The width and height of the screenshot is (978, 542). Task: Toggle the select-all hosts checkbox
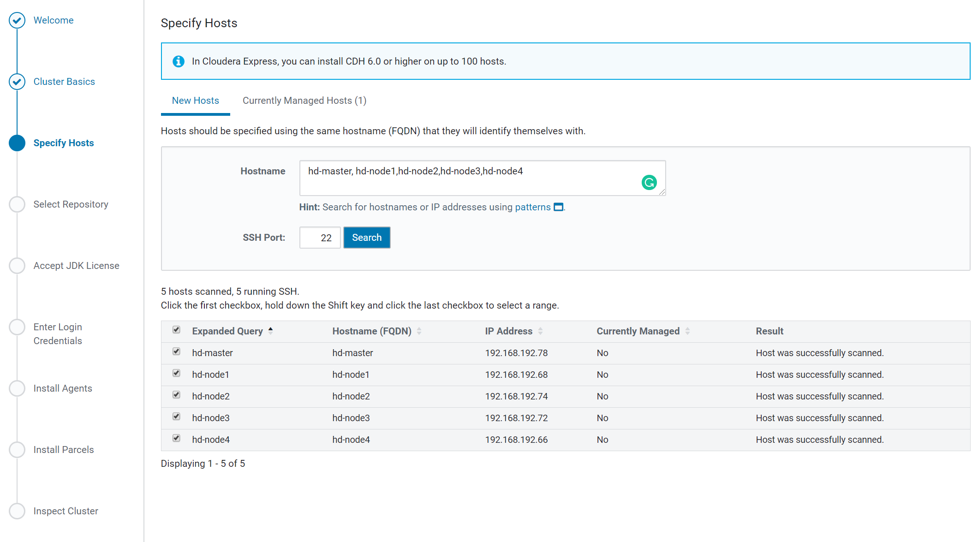pyautogui.click(x=176, y=330)
